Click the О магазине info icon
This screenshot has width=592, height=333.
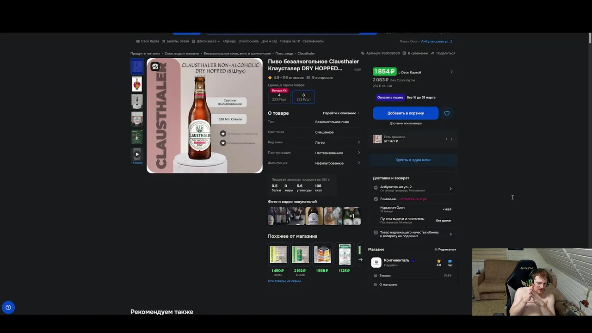point(375,284)
